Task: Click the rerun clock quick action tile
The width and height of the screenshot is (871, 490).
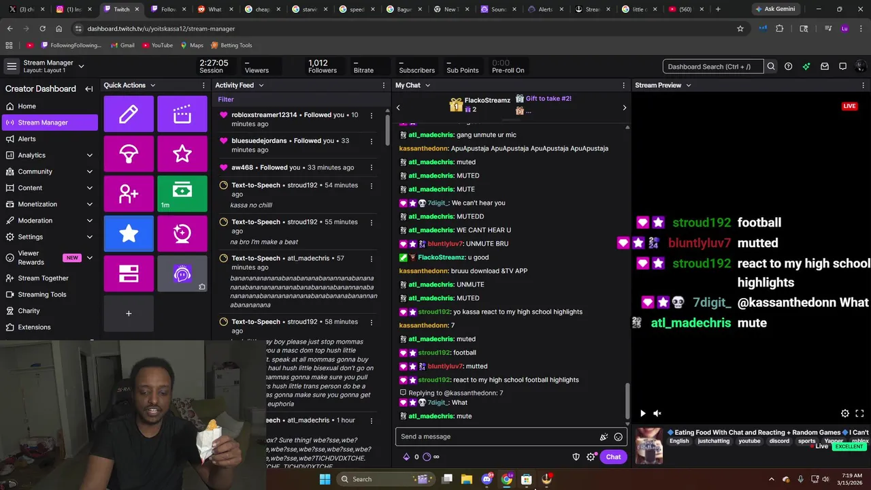Action: [182, 233]
